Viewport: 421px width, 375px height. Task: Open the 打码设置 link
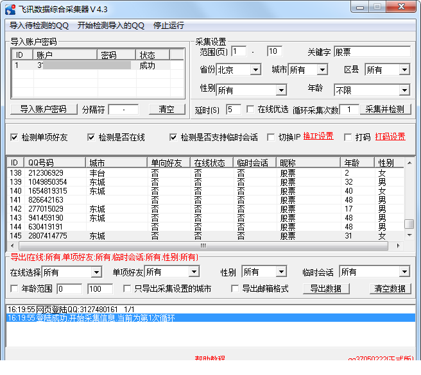click(390, 137)
